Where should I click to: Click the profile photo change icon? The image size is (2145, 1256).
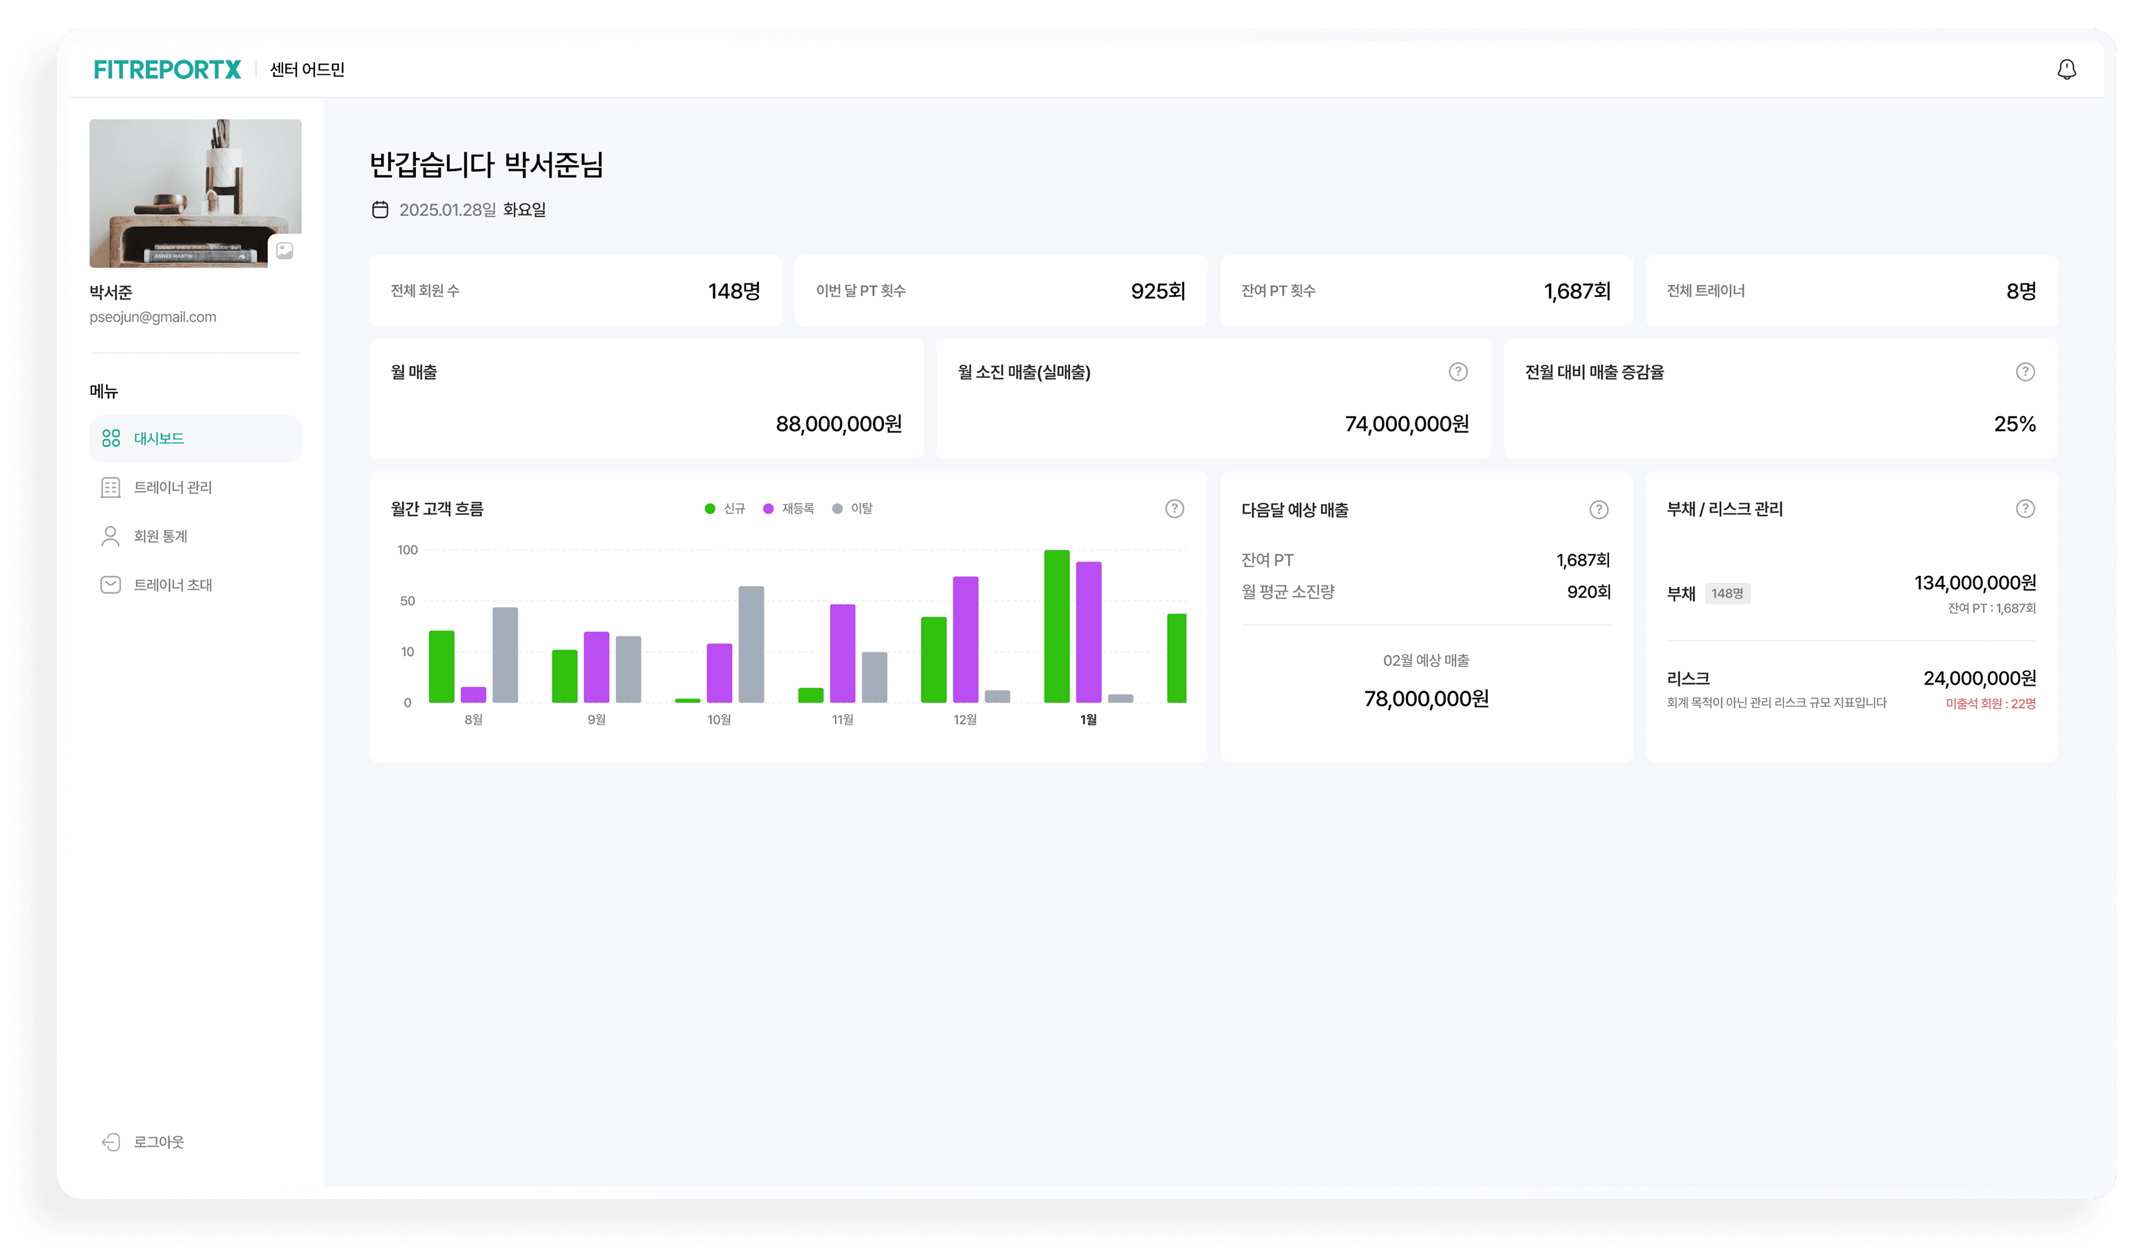[x=284, y=250]
